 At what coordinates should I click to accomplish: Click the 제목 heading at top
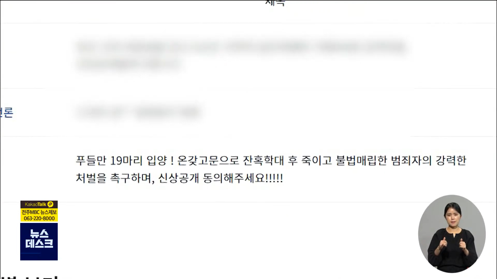pos(275,3)
